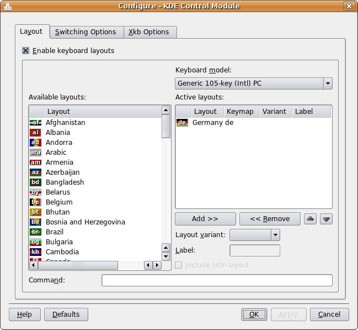Click the Bosnia 'ba' flag icon
358x330 pixels.
(35, 222)
